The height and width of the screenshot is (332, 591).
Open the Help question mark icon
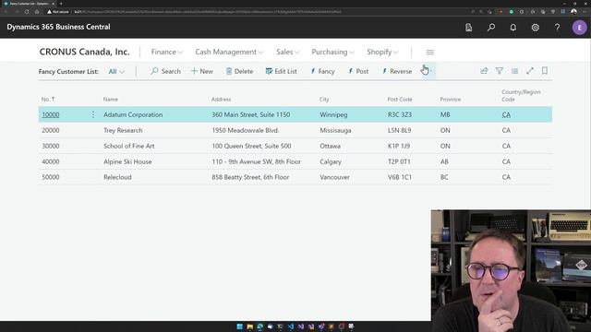pyautogui.click(x=557, y=27)
